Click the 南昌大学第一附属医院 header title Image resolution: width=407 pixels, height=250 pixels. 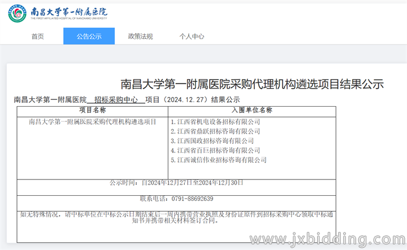tap(69, 12)
